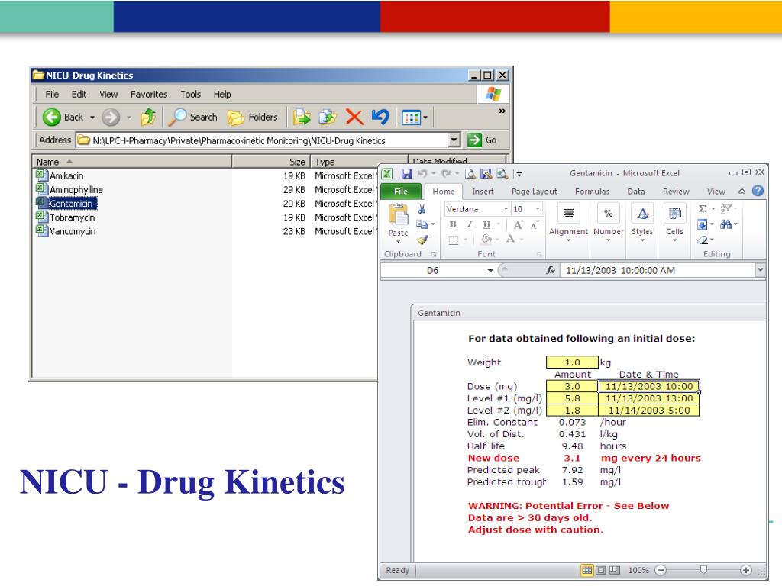Open the font size 10 dropdown

tap(538, 209)
